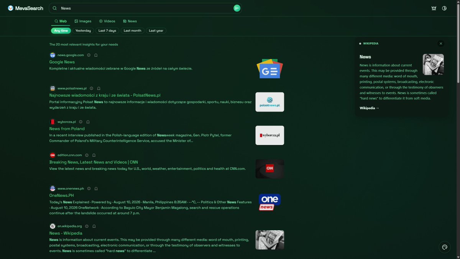Open the PolsatNews.pl result title

pos(105,95)
